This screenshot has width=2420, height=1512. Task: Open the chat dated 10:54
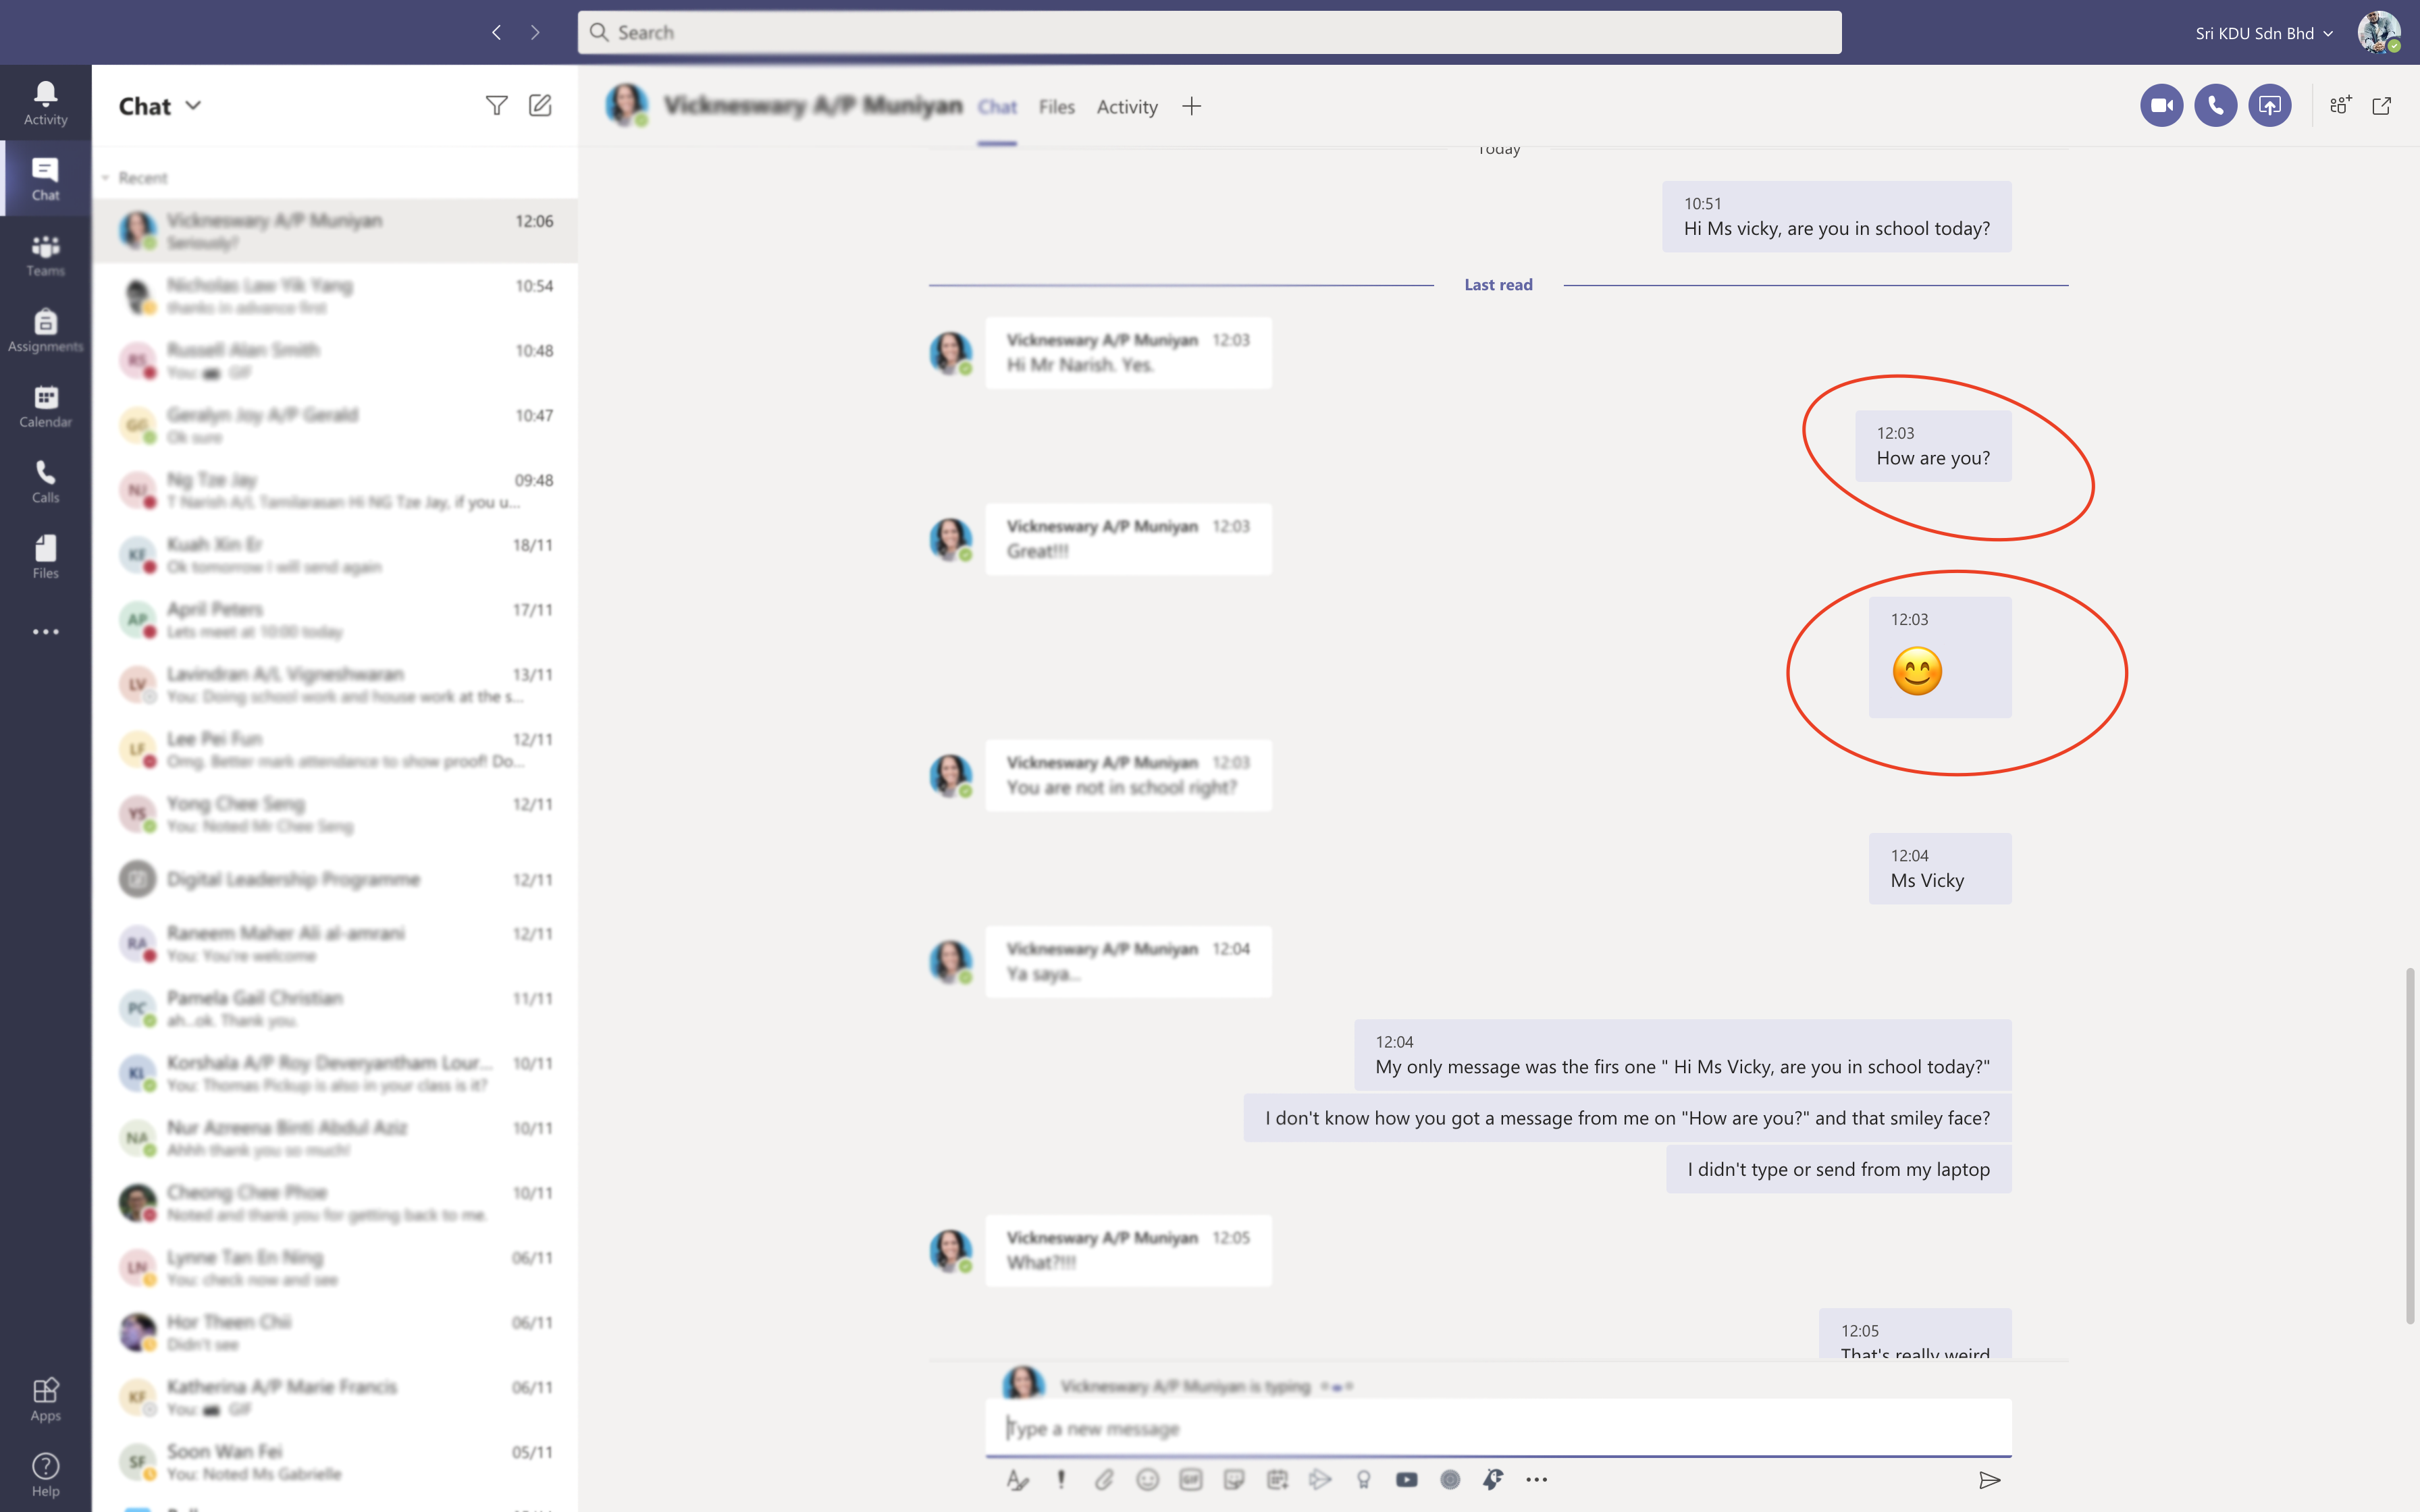point(335,296)
